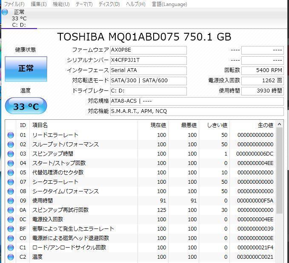Click the power-on hours field 3930 時間
This screenshot has height=263, width=289.
(263, 91)
